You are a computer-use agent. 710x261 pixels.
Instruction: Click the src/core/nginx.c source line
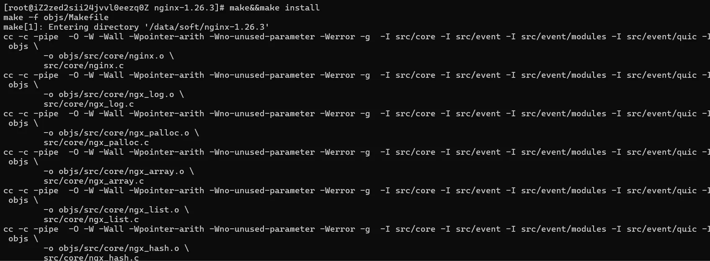[x=84, y=65]
